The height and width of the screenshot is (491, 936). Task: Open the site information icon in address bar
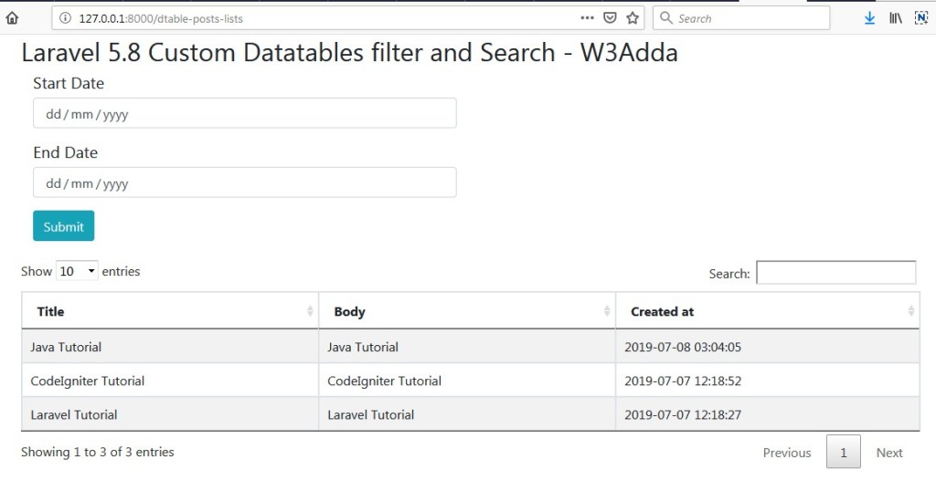[x=64, y=18]
